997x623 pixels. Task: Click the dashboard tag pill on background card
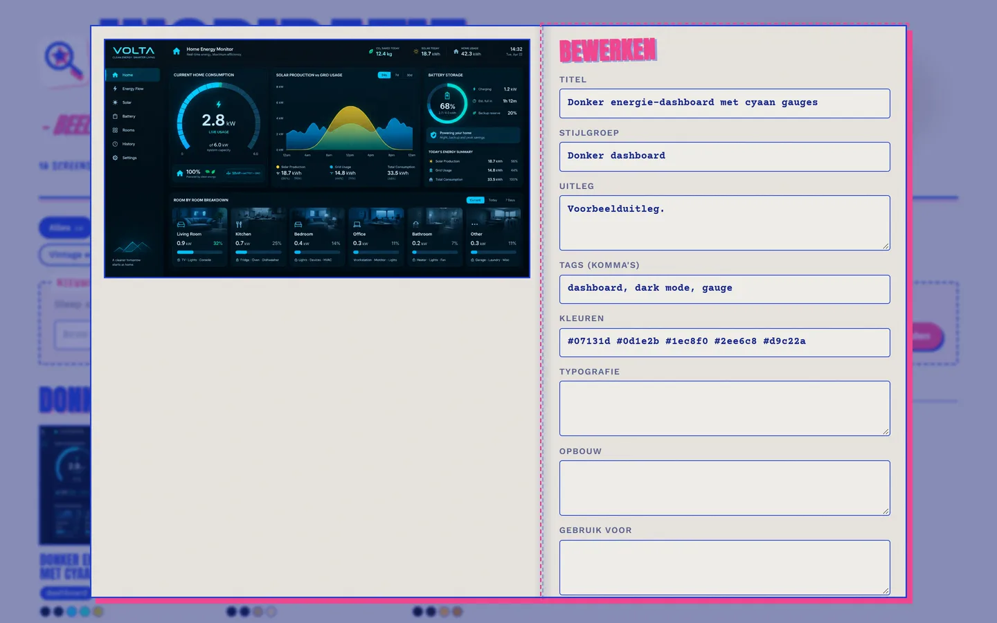coord(66,593)
